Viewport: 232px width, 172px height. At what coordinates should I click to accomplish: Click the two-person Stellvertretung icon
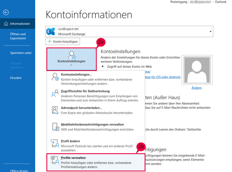55,93
